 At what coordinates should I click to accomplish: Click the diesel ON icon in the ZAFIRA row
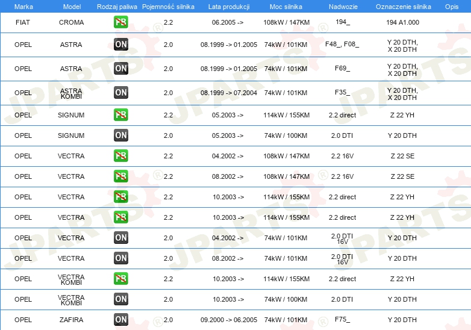pyautogui.click(x=120, y=320)
